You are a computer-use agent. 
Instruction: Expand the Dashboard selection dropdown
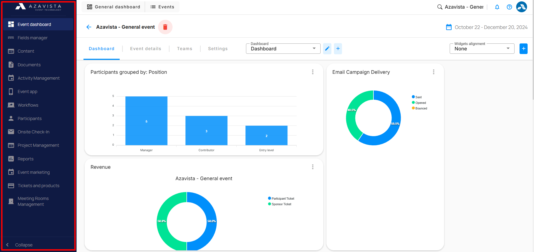[283, 49]
